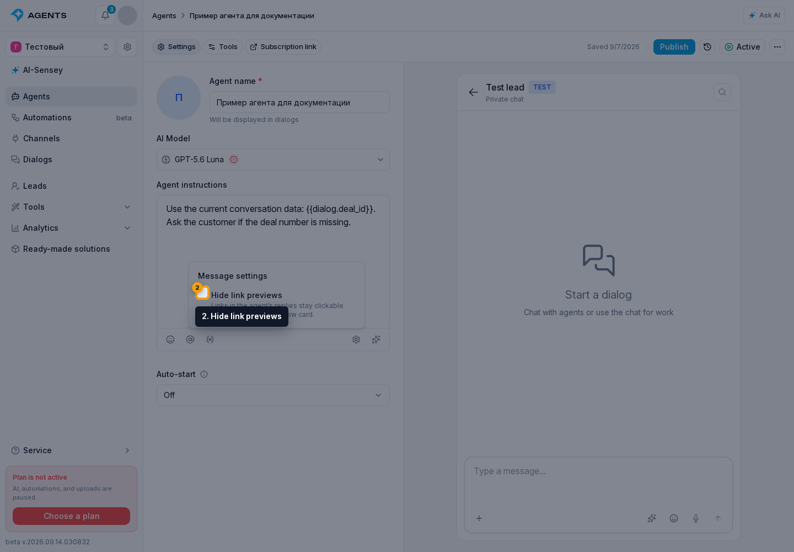Publish the agent

pyautogui.click(x=674, y=47)
